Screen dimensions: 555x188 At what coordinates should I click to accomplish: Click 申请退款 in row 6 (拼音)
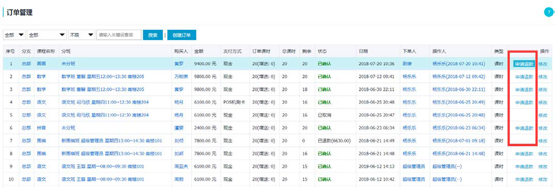click(524, 128)
